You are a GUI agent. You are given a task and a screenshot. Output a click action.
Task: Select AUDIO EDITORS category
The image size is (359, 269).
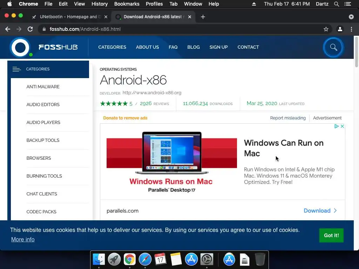tap(43, 104)
